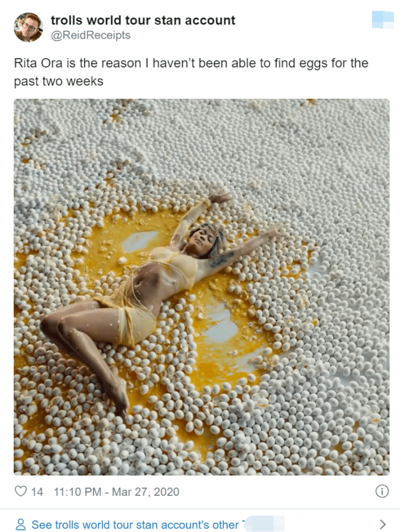
Task: Click tweet text line mentioning Rita Ora
Action: pyautogui.click(x=191, y=63)
